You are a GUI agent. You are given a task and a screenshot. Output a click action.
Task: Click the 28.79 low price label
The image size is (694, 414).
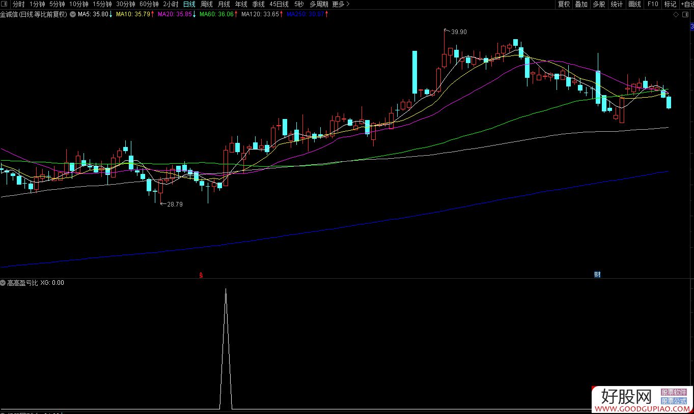pyautogui.click(x=175, y=204)
